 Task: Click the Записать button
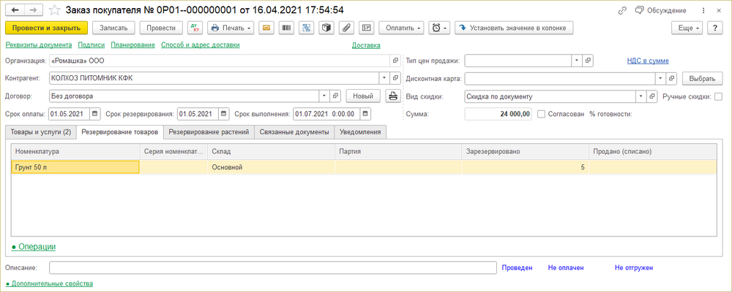114,28
